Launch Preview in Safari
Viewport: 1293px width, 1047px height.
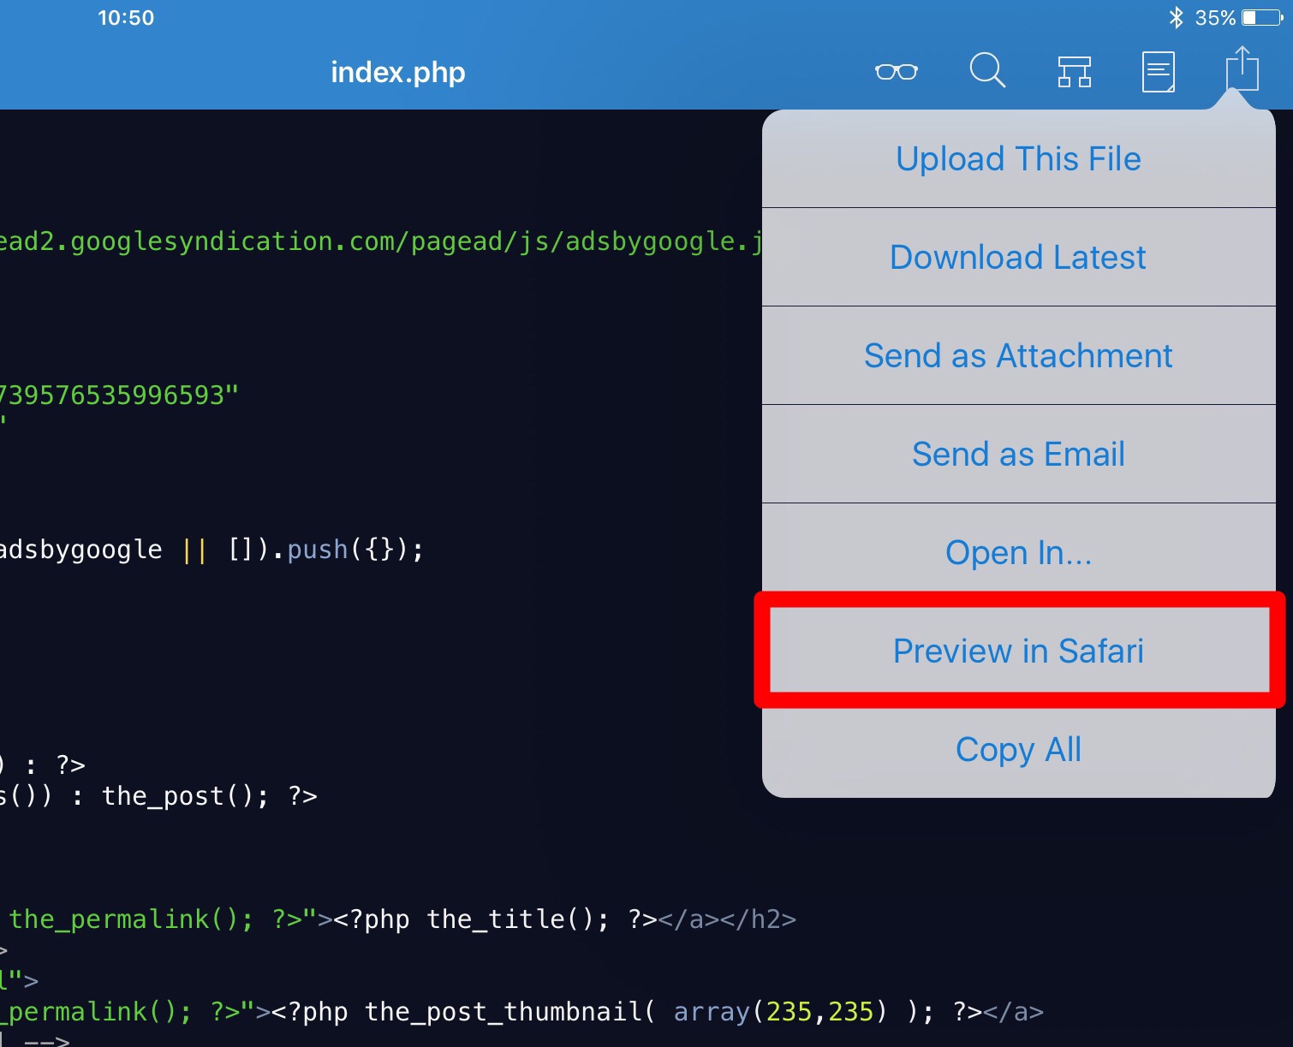click(1018, 651)
